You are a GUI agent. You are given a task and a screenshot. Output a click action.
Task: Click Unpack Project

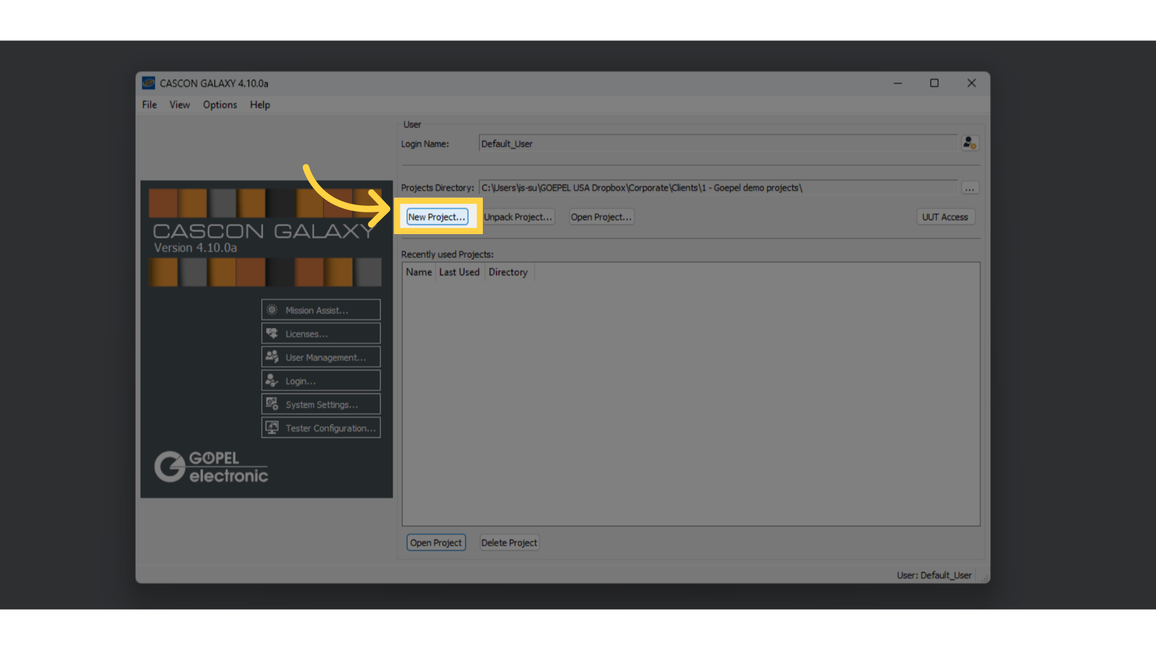click(x=518, y=217)
